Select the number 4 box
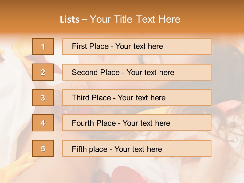Viewport: 244px width, 183px height. point(43,123)
